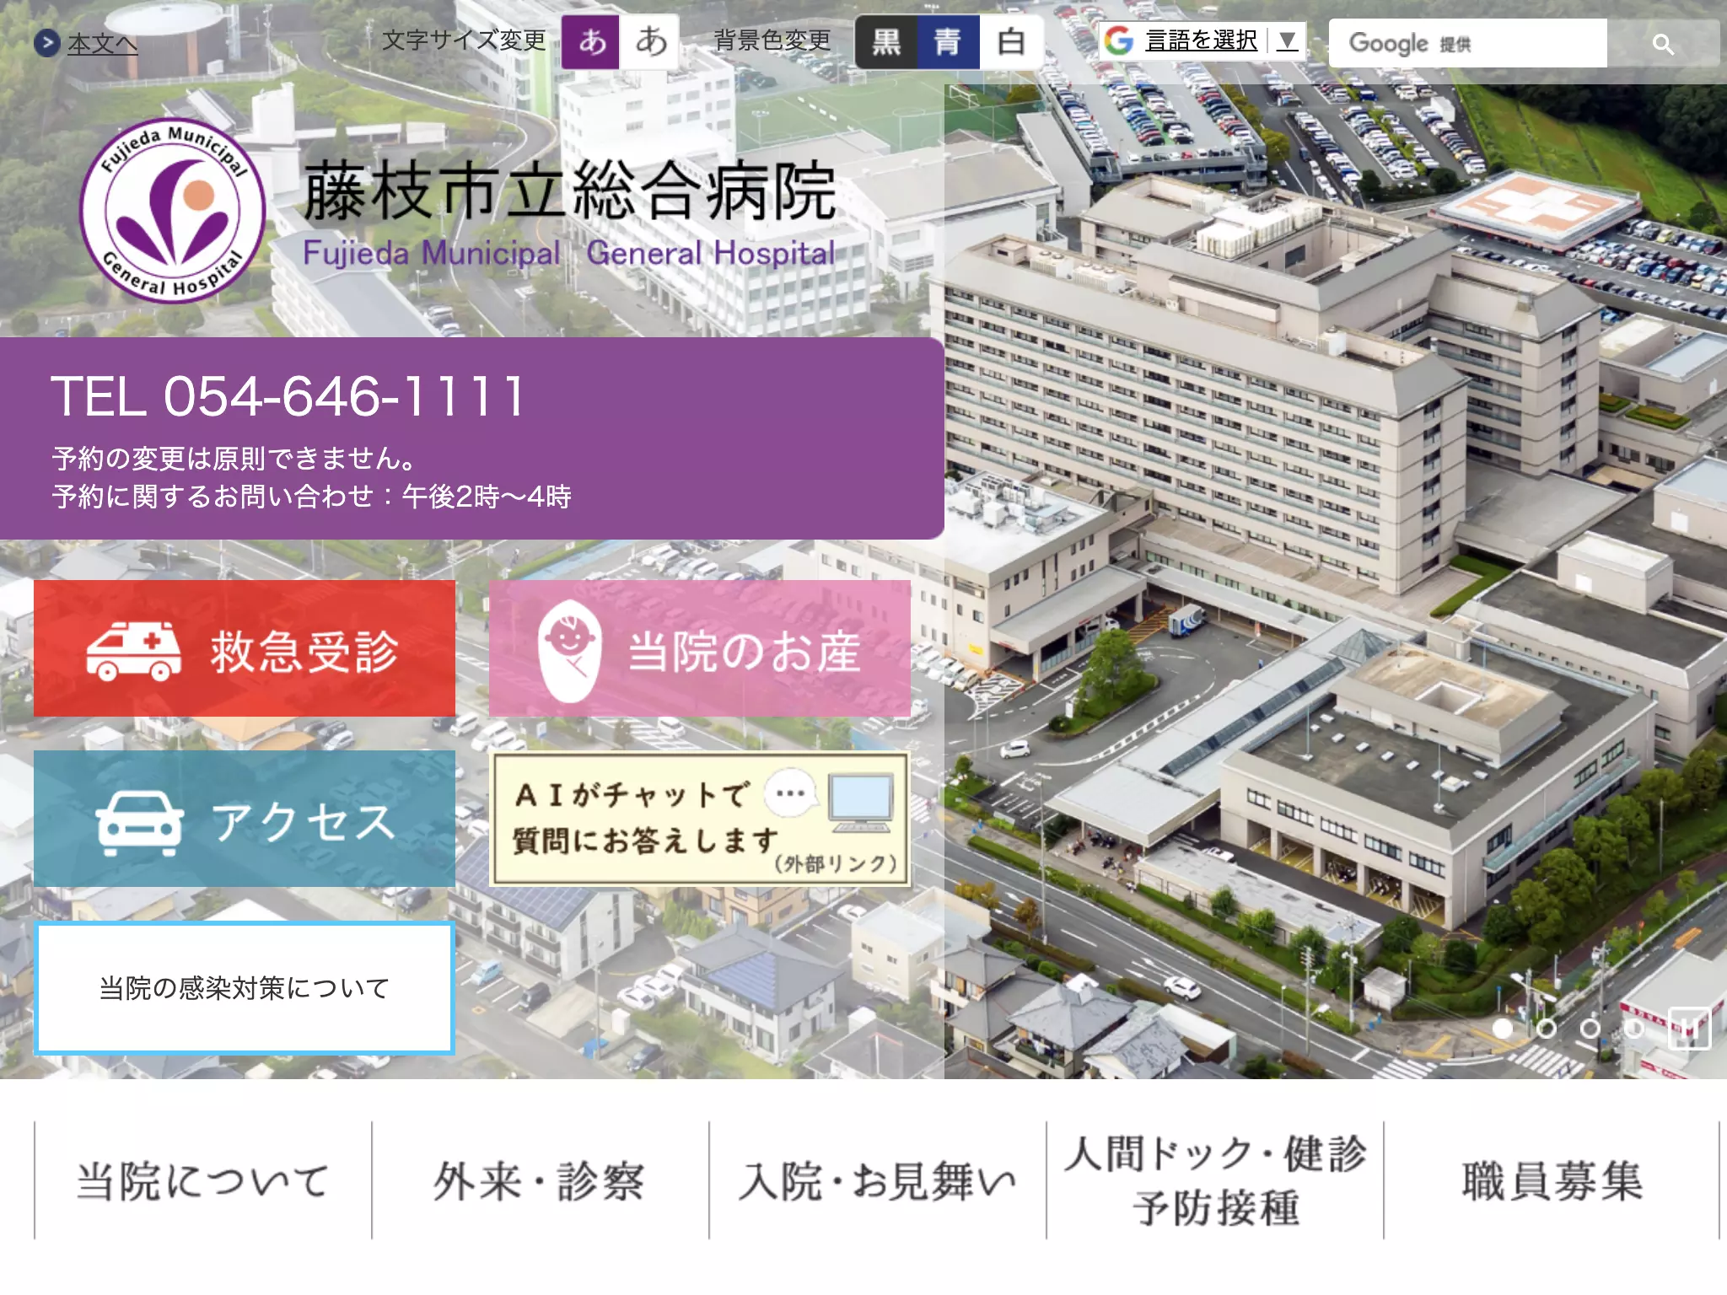Select the larger あ text size
This screenshot has height=1295, width=1727.
[650, 41]
